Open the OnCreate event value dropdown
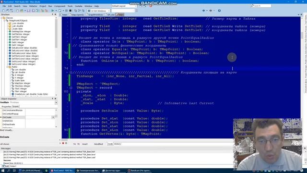Viewport: 307px width, 173px height. pos(53,117)
